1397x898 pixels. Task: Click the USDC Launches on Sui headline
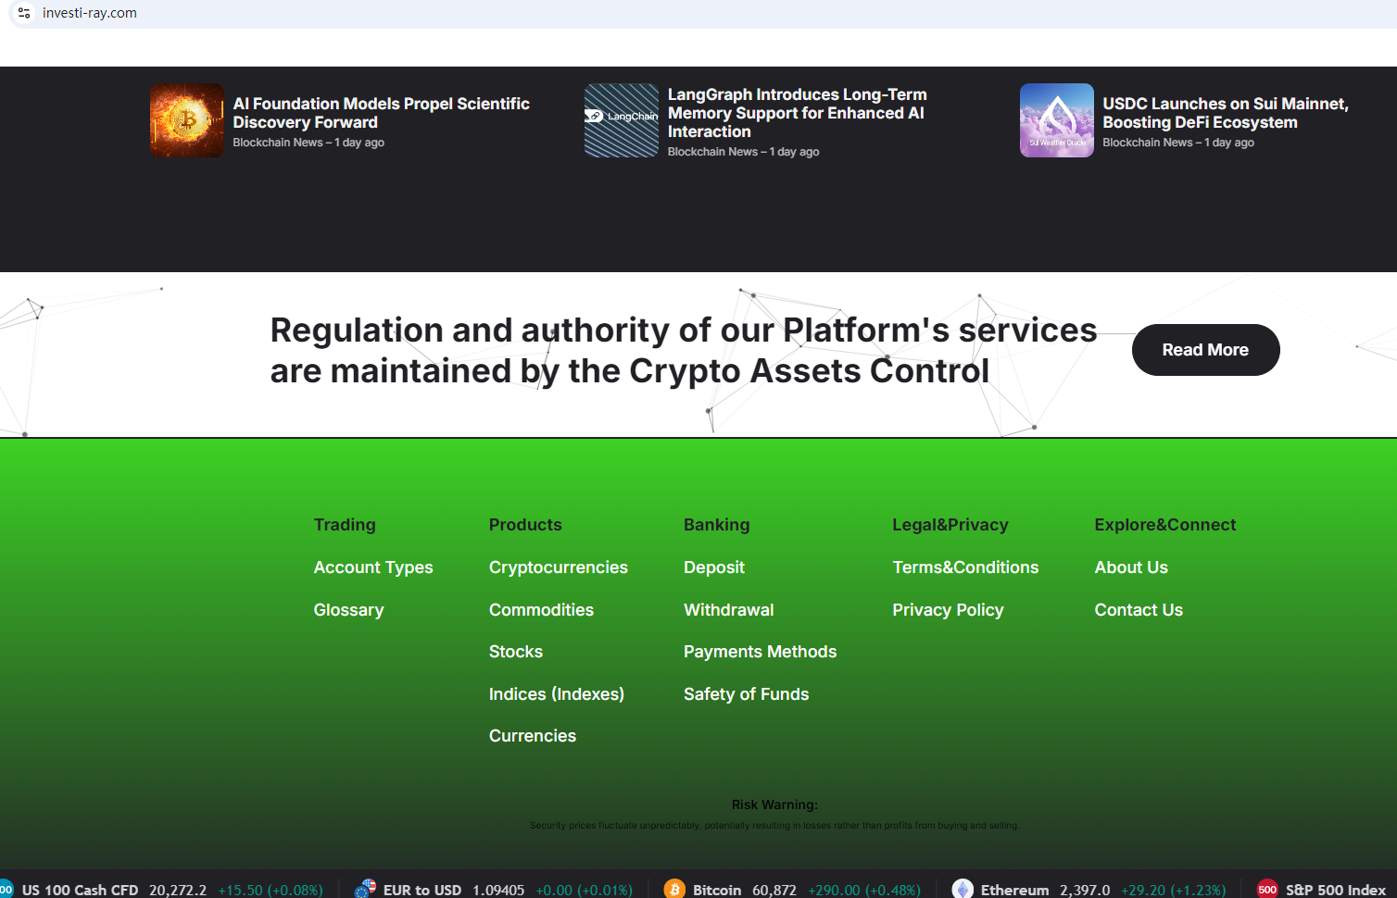(x=1225, y=113)
